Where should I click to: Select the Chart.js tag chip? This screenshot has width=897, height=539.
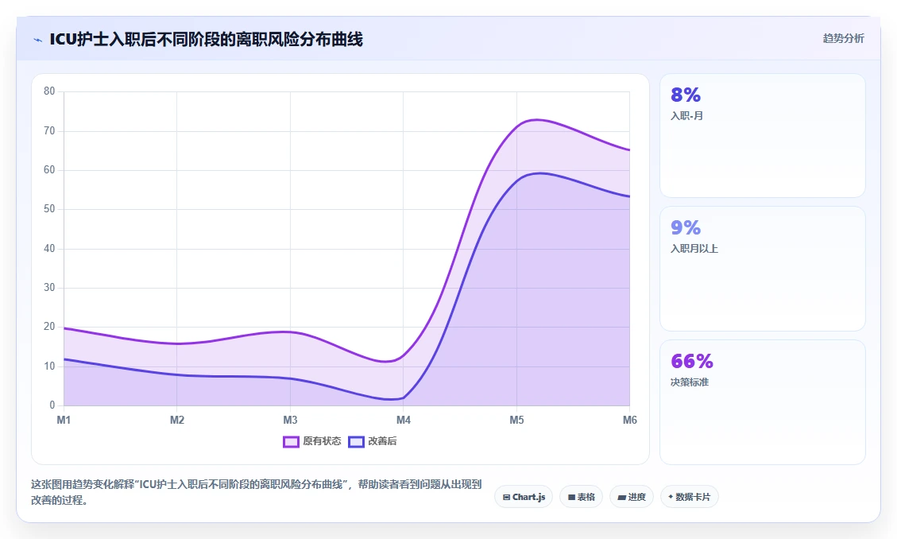click(524, 497)
